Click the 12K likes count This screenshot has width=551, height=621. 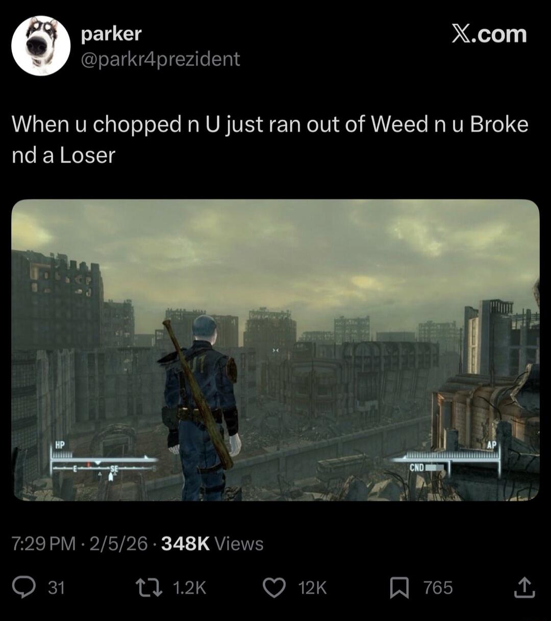pos(312,588)
